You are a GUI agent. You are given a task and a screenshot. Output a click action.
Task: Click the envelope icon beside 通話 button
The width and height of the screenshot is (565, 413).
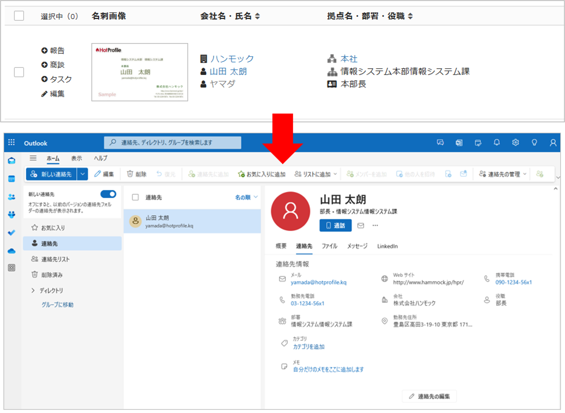361,225
